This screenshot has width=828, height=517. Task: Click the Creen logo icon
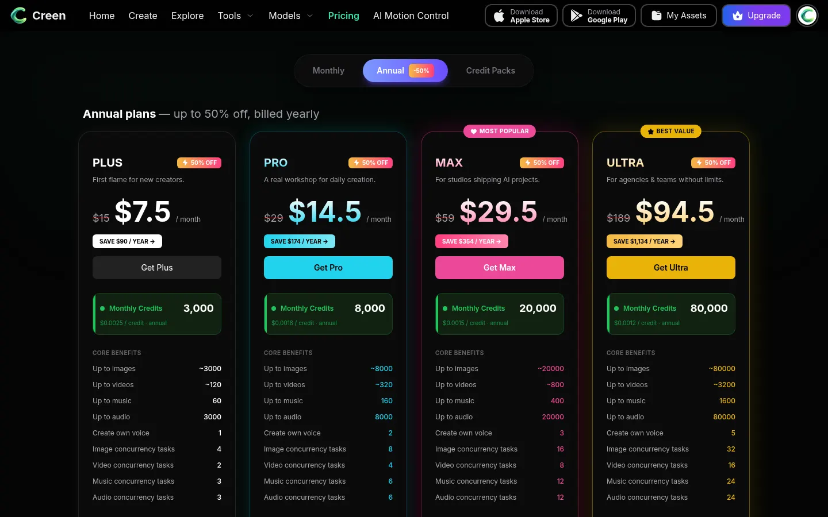[18, 16]
